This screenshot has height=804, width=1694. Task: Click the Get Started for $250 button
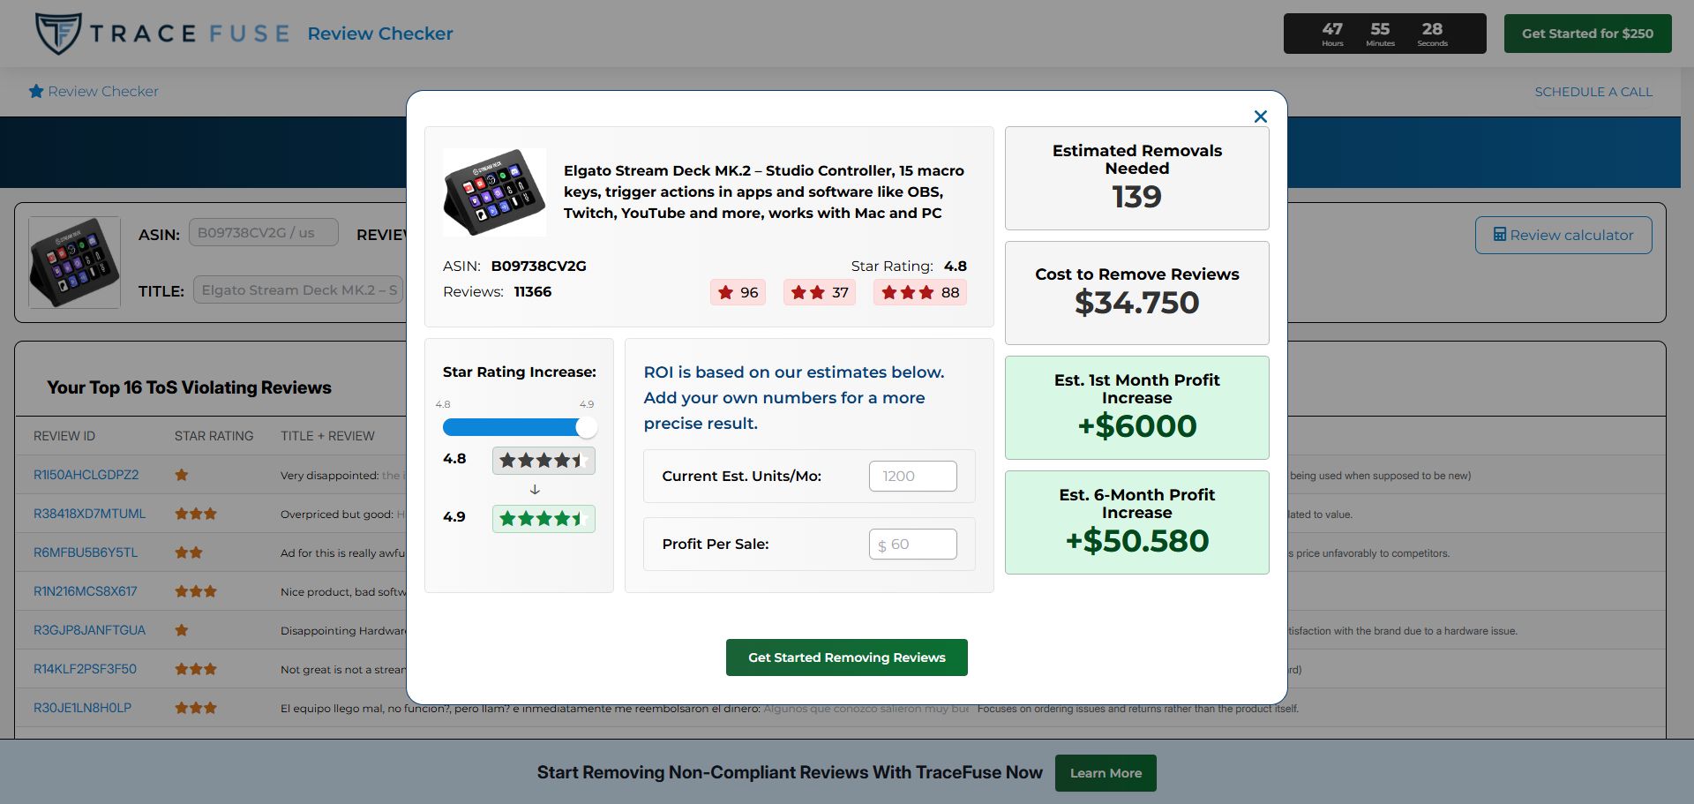[x=1587, y=34]
